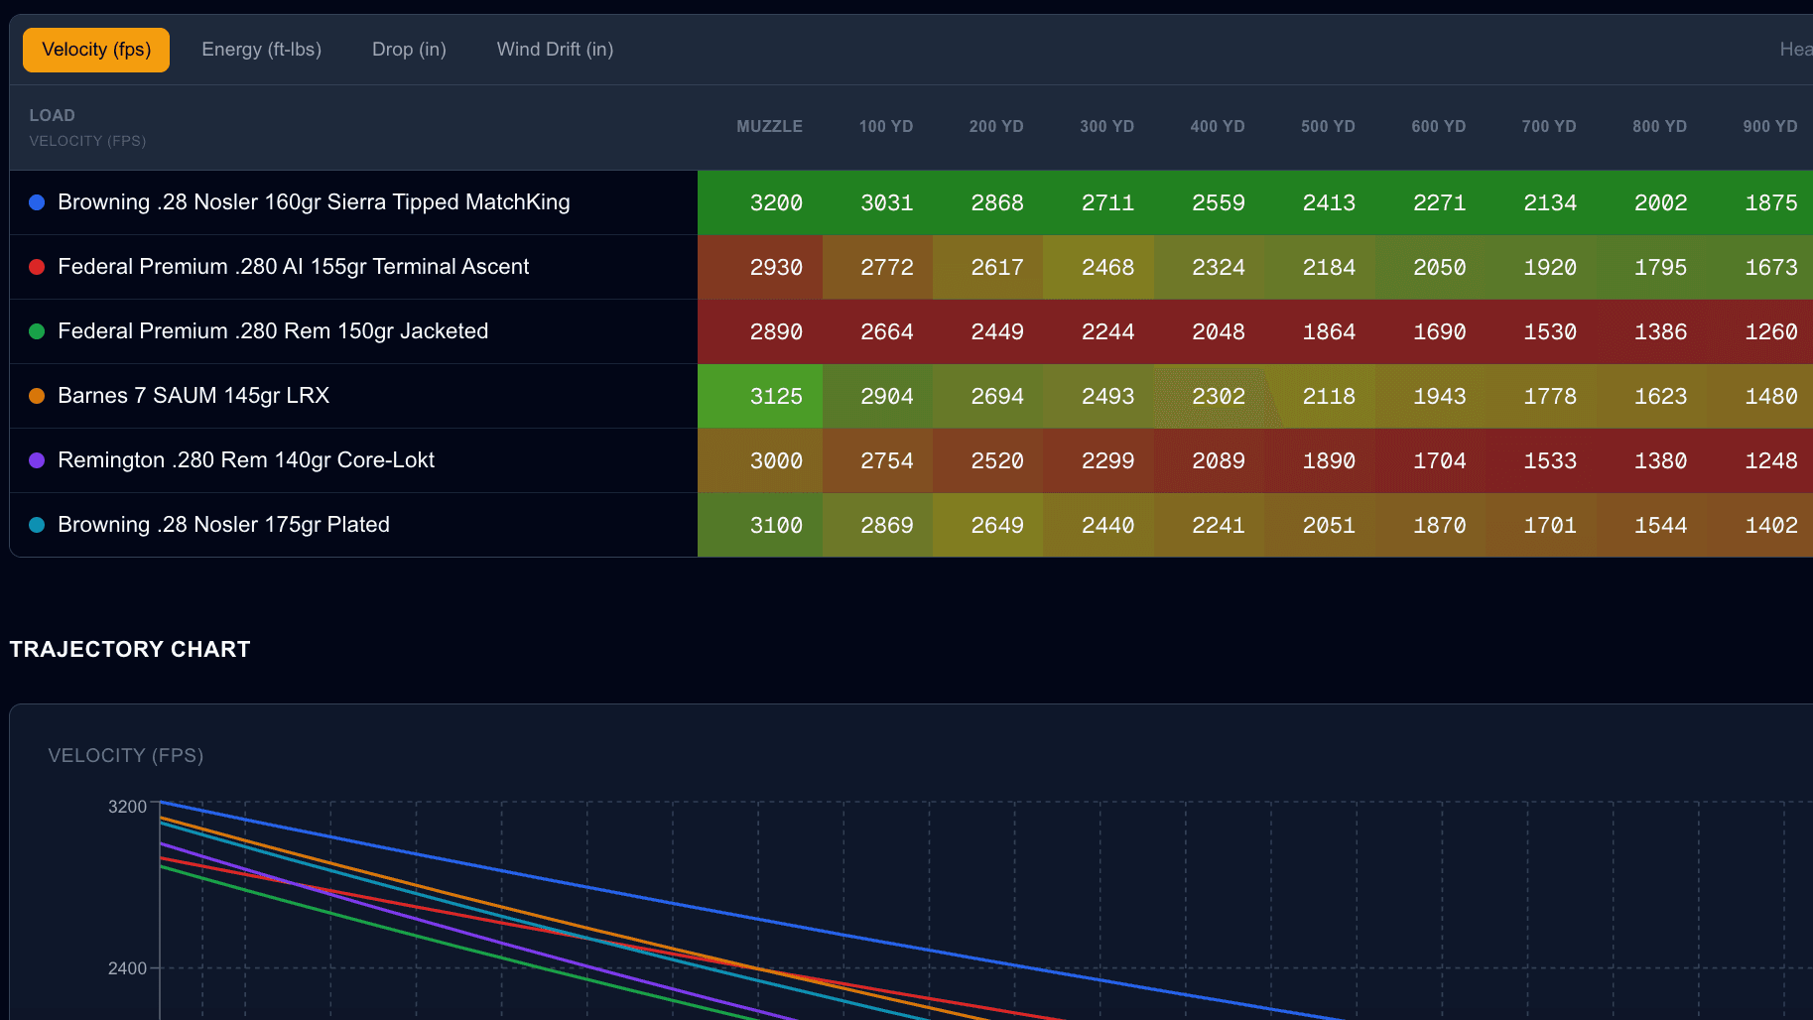Click the orange dot beside Barnes 7 SAUM
The height and width of the screenshot is (1020, 1813).
click(x=37, y=395)
